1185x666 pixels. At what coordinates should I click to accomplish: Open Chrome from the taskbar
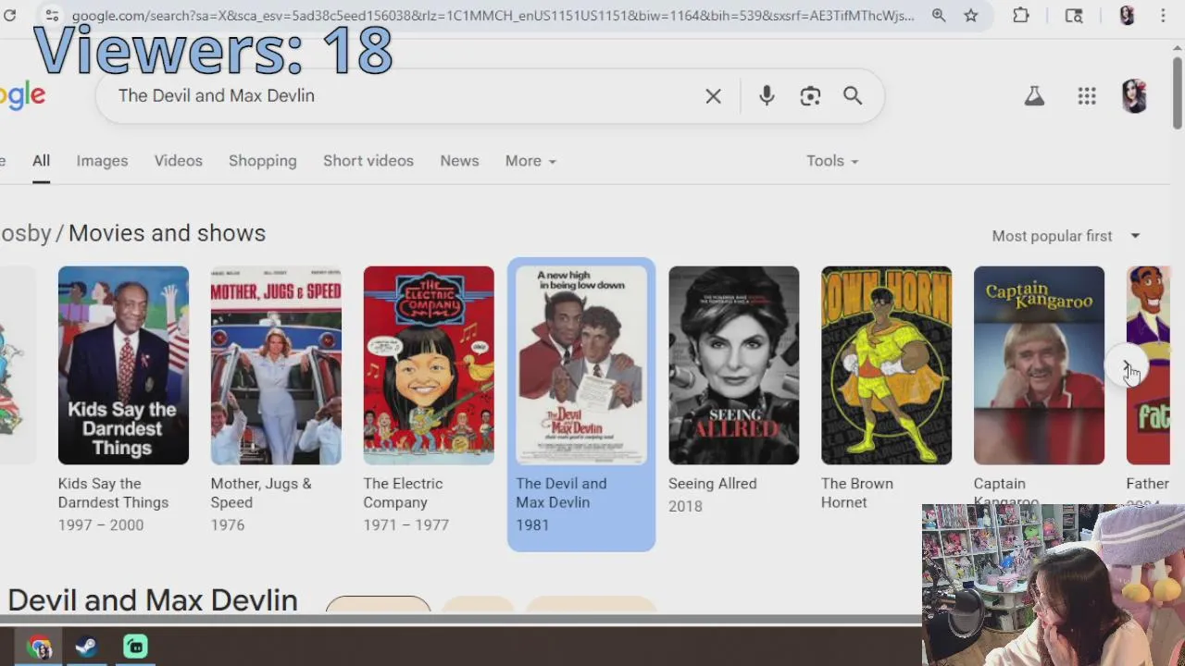click(39, 647)
